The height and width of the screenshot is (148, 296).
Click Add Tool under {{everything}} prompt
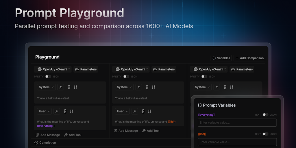tap(73, 135)
